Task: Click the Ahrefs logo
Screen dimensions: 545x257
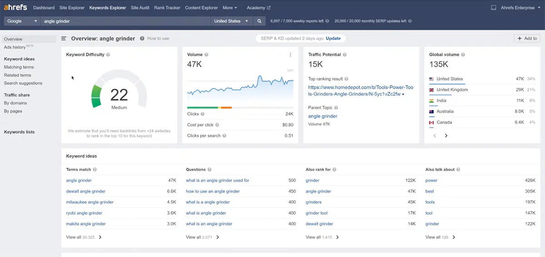Action: coord(15,8)
